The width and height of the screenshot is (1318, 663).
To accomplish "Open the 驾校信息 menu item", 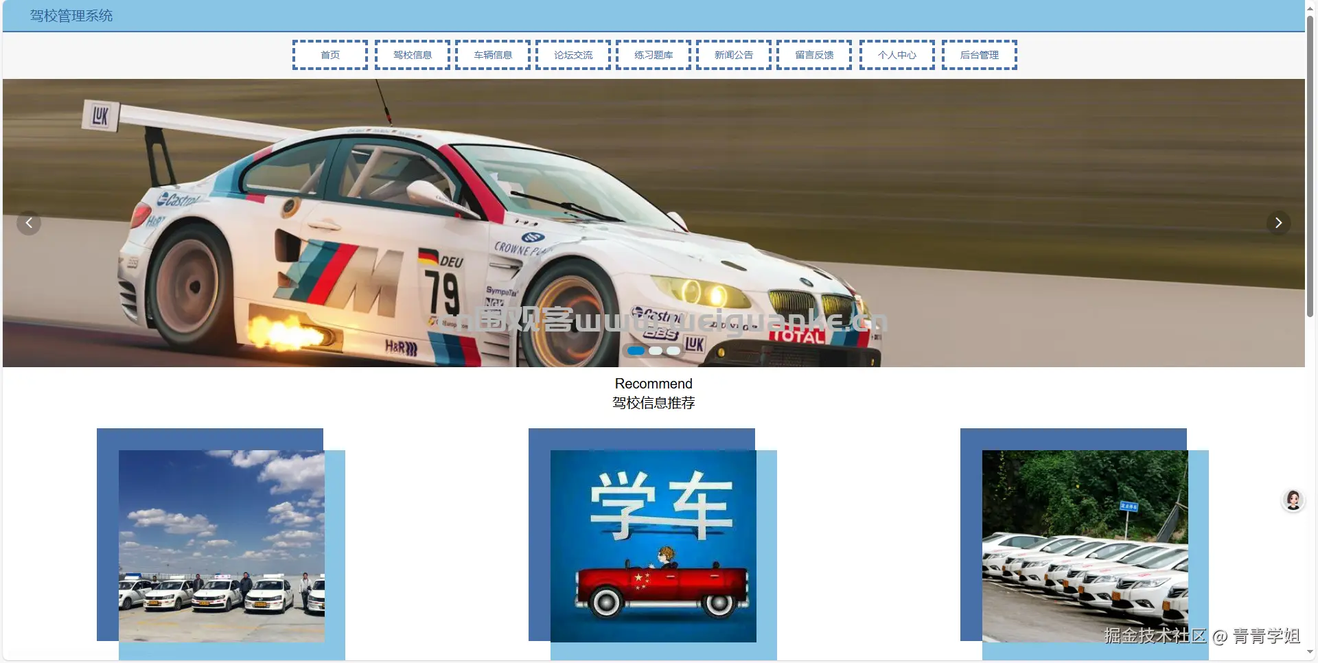I will tap(413, 55).
